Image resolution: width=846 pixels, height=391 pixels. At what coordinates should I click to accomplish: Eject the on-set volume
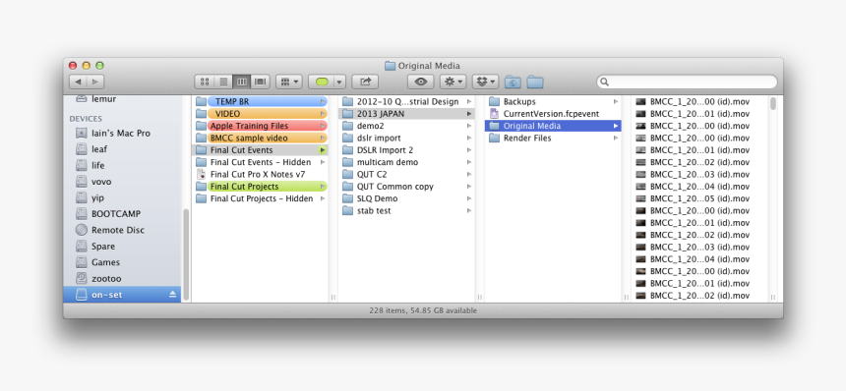click(x=173, y=295)
